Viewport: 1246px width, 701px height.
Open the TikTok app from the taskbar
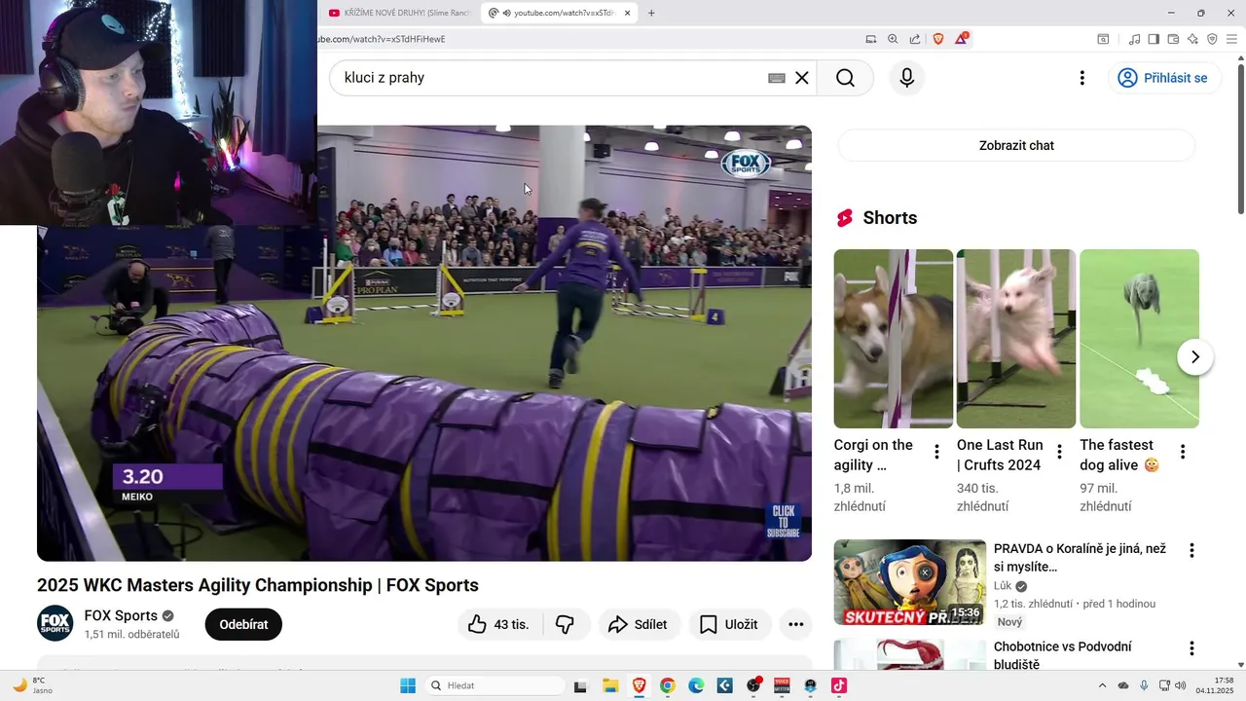point(839,685)
